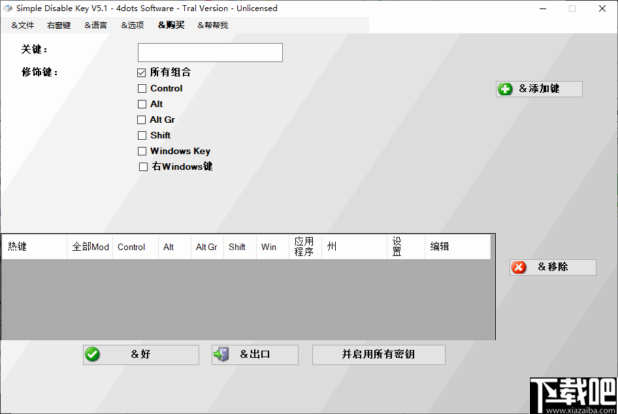
Task: Open the &选项 menu
Action: (x=132, y=25)
